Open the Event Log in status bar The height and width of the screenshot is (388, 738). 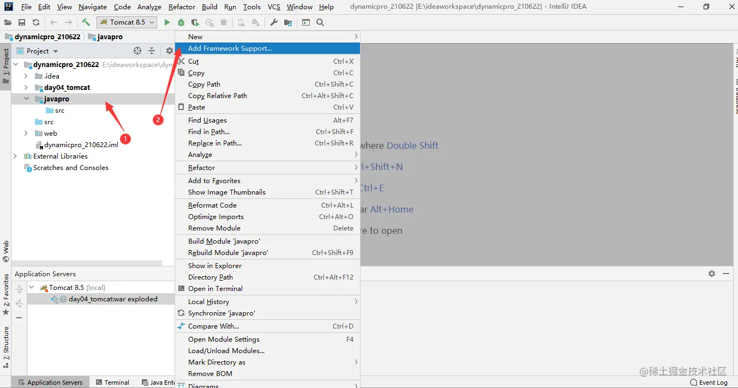click(709, 383)
